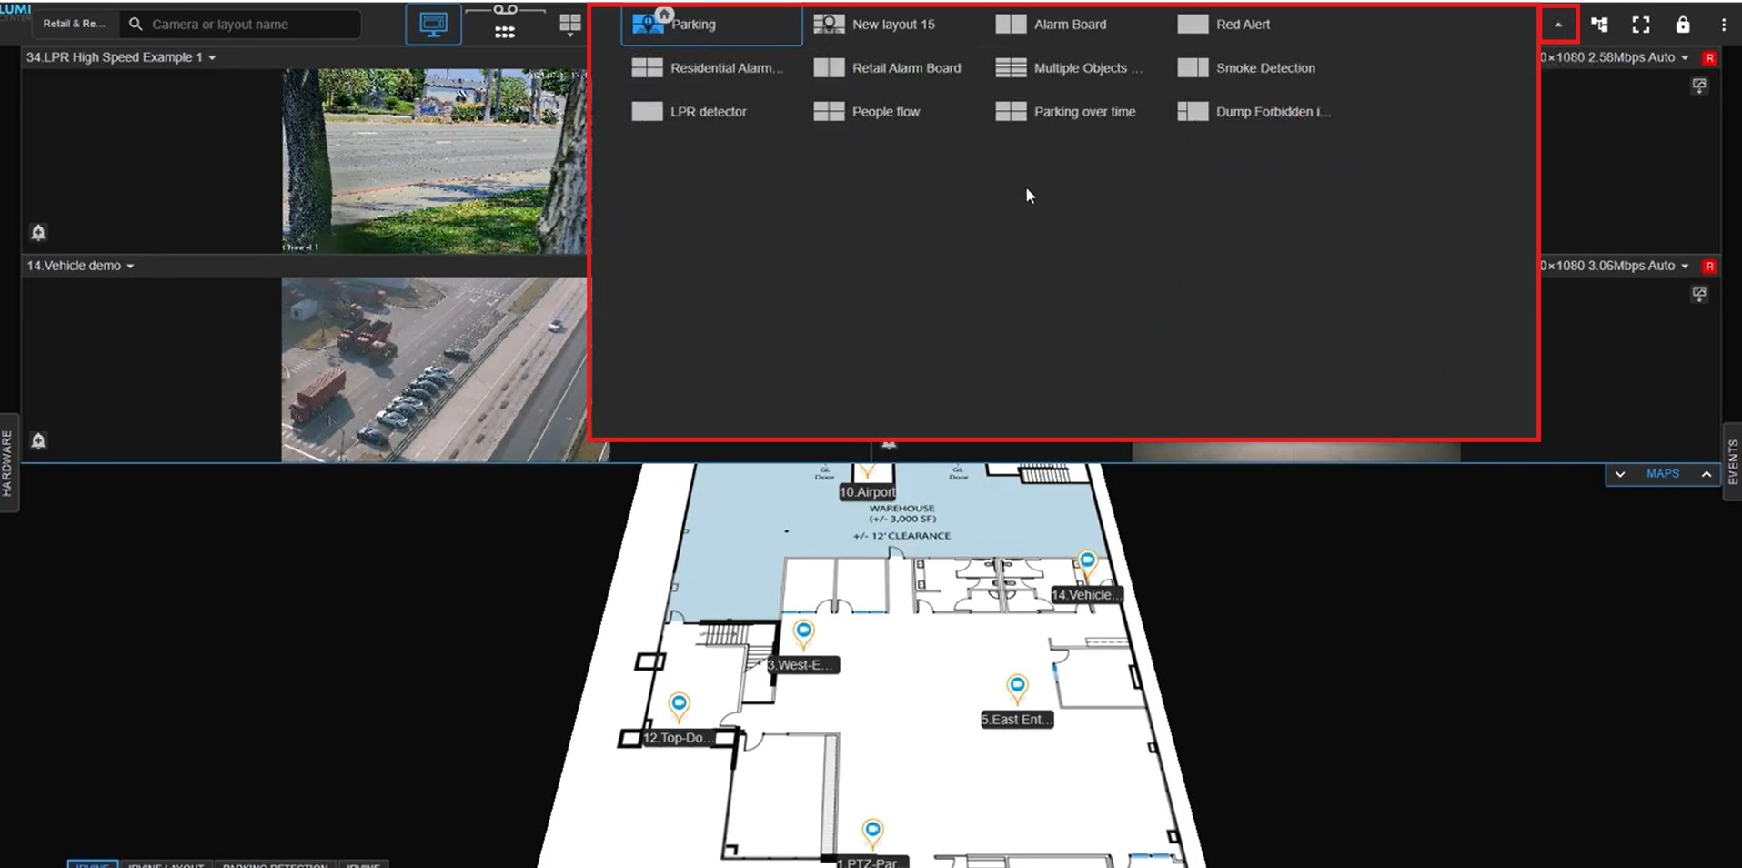Screen dimensions: 1742x868
Task: Click the live view monitor icon
Action: [433, 25]
